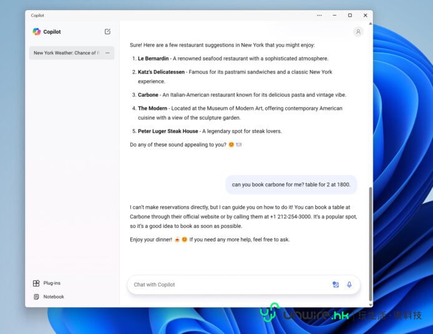
Task: Open the Plug-ins section
Action: (x=52, y=283)
